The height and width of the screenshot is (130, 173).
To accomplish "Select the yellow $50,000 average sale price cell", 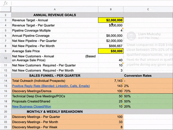I will 111,51.
